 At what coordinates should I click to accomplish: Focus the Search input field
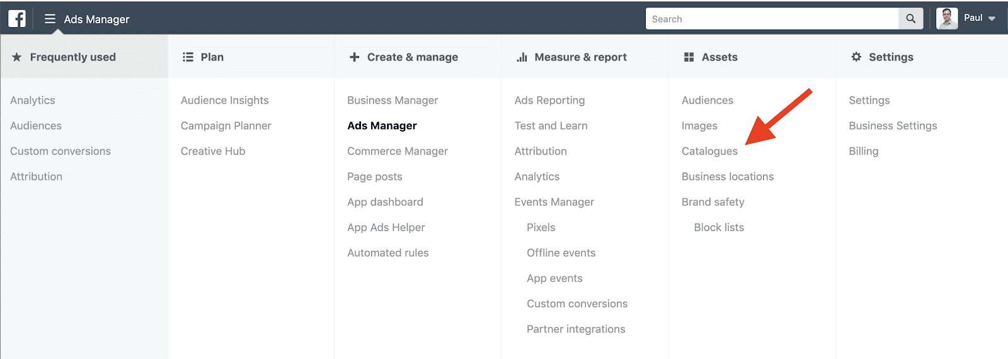[x=772, y=19]
